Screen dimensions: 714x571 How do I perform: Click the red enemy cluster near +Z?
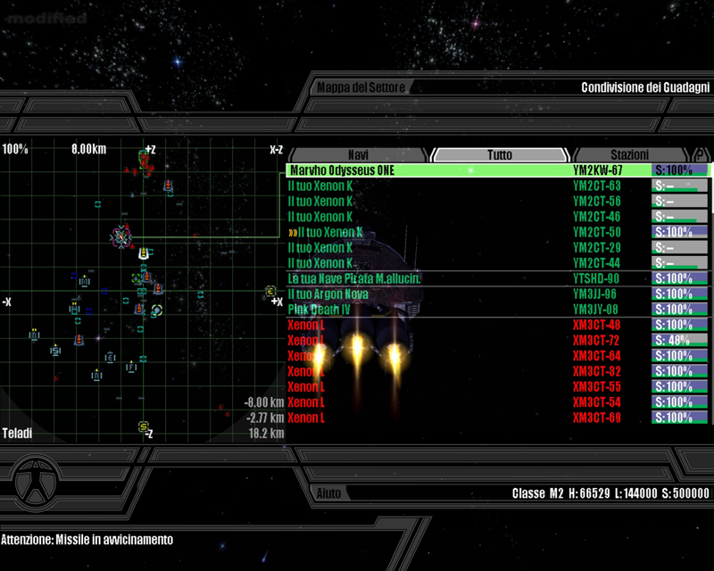[x=145, y=161]
